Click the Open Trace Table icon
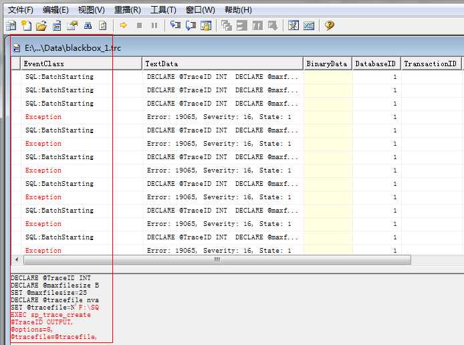464x345 pixels. (57, 26)
